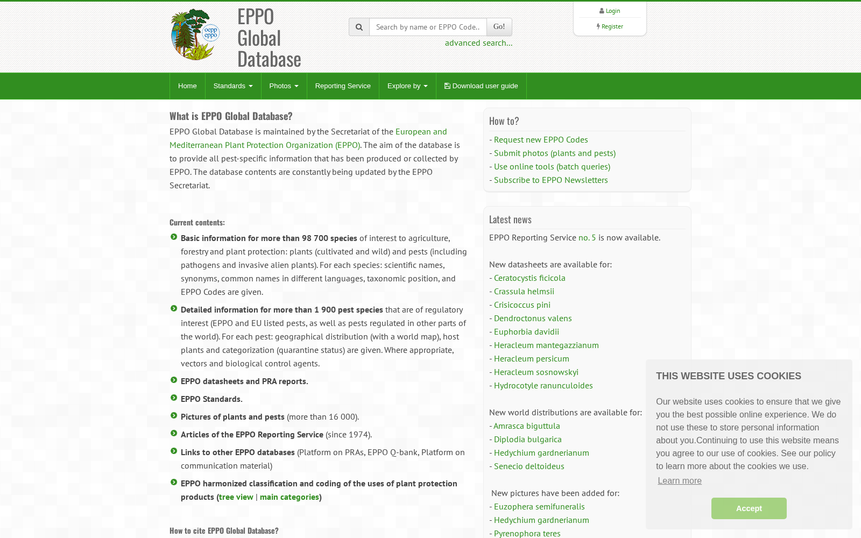Open Amrasca biguttula world distribution

[x=527, y=426]
